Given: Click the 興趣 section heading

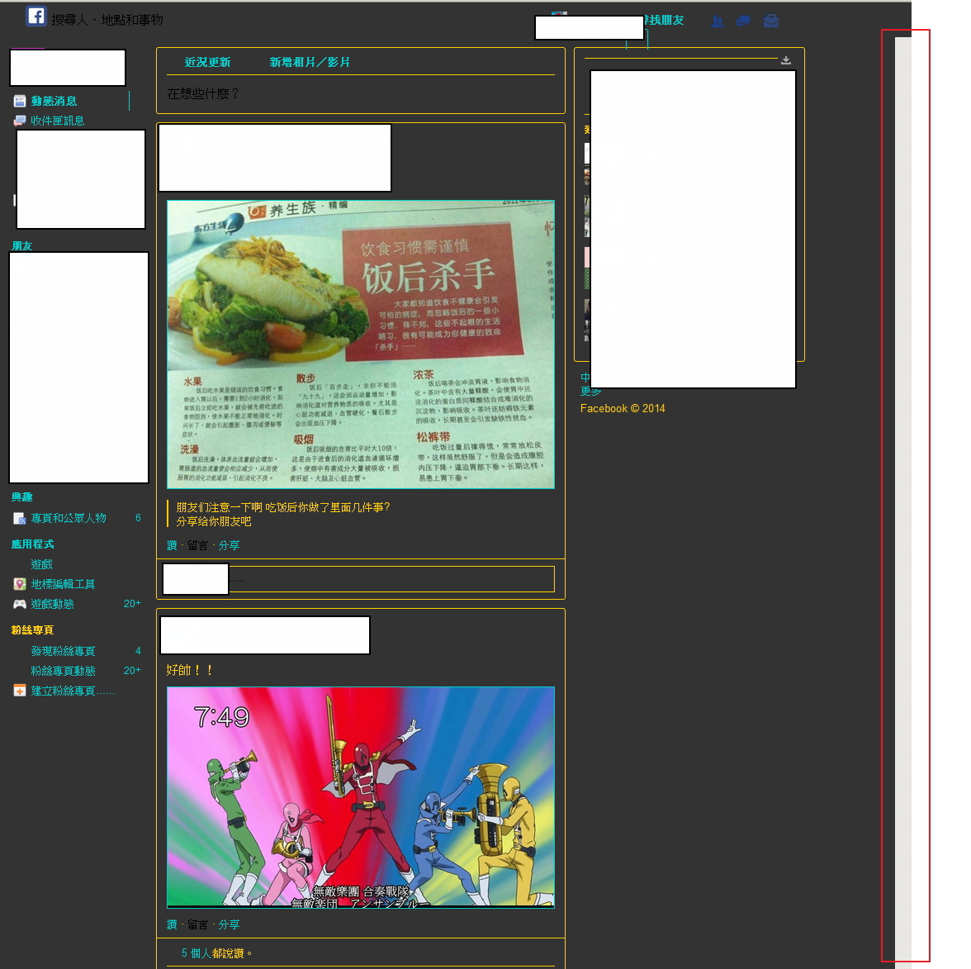Looking at the screenshot, I should click(x=21, y=497).
